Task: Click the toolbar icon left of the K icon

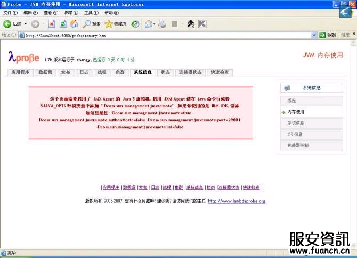Action: tap(191, 24)
